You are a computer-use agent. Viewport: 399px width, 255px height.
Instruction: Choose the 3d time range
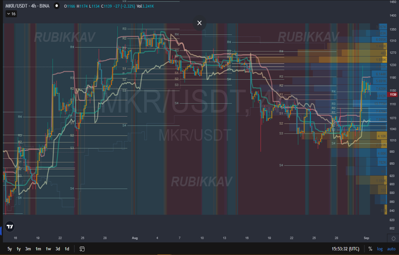58,249
